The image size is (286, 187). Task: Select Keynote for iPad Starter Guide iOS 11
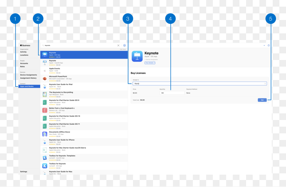(x=84, y=126)
